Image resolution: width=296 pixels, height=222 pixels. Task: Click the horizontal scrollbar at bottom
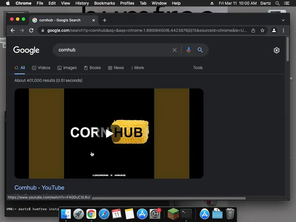169,198
